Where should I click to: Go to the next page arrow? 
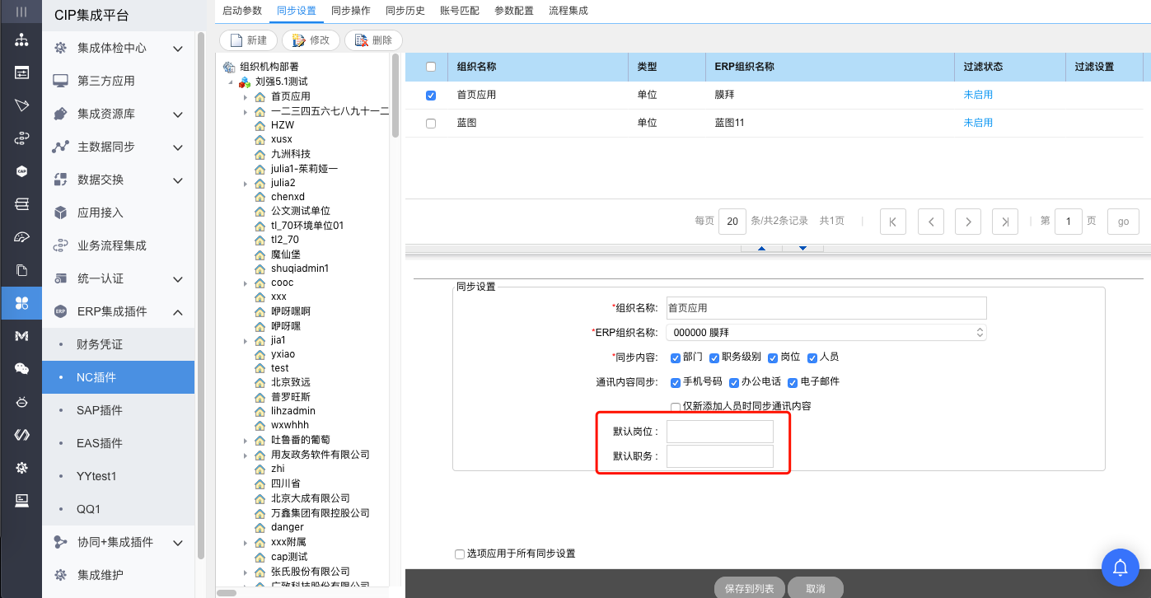pyautogui.click(x=967, y=221)
